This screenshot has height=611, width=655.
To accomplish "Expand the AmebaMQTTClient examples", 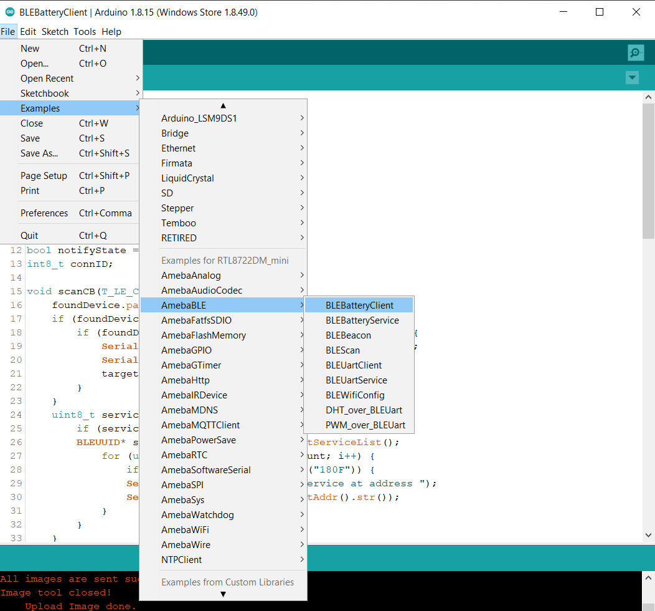I will [x=223, y=425].
